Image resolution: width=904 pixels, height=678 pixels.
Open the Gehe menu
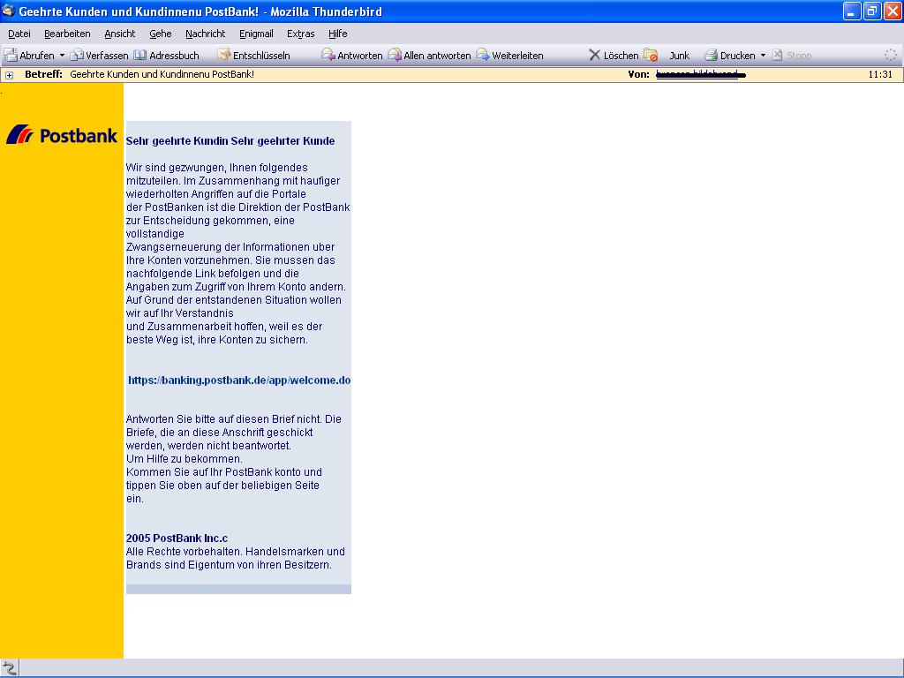pyautogui.click(x=161, y=34)
